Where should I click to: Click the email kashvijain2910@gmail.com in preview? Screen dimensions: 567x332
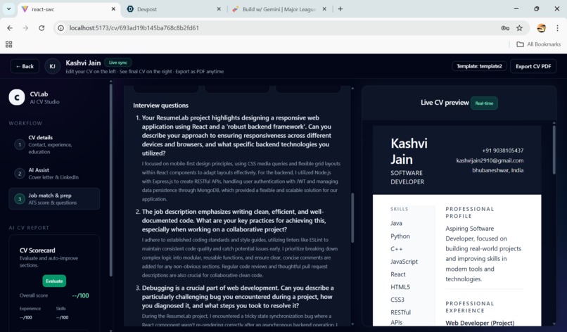(x=490, y=160)
